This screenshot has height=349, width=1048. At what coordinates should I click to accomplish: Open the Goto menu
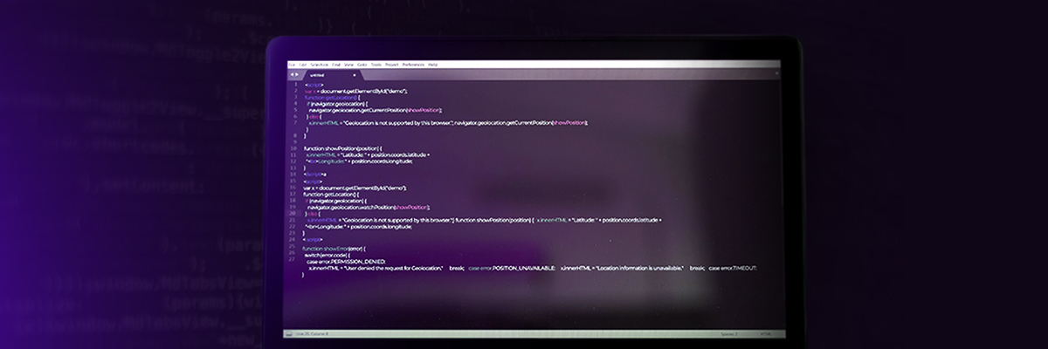362,65
